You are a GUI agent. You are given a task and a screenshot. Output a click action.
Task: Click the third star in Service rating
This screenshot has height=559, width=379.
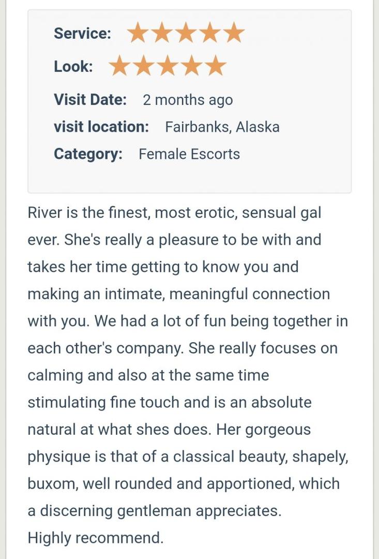[186, 33]
